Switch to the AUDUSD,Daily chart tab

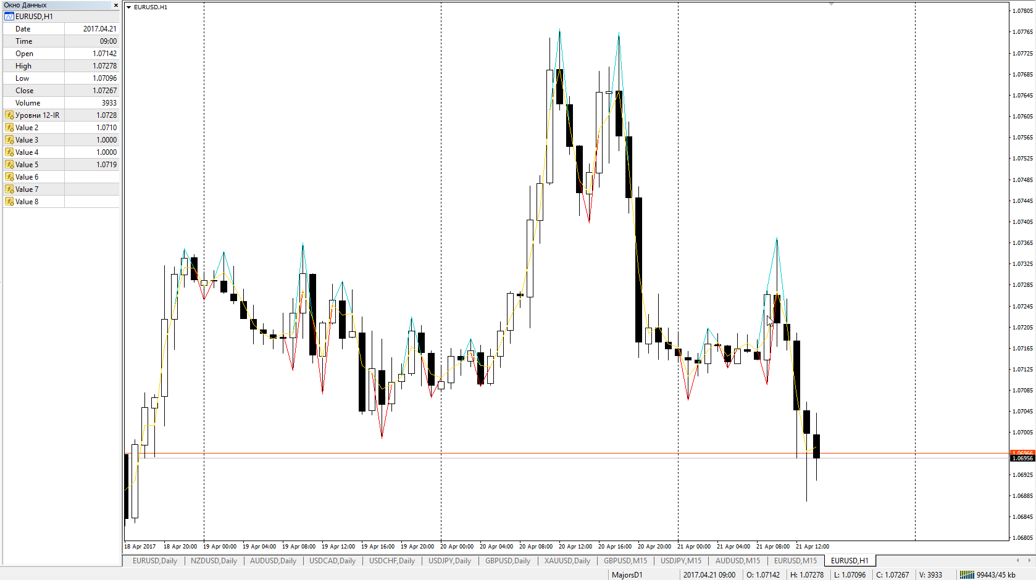[x=273, y=561]
